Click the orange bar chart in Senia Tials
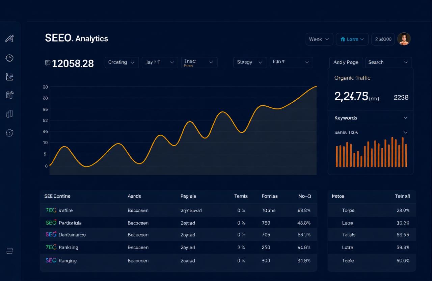This screenshot has width=432, height=281. 372,152
